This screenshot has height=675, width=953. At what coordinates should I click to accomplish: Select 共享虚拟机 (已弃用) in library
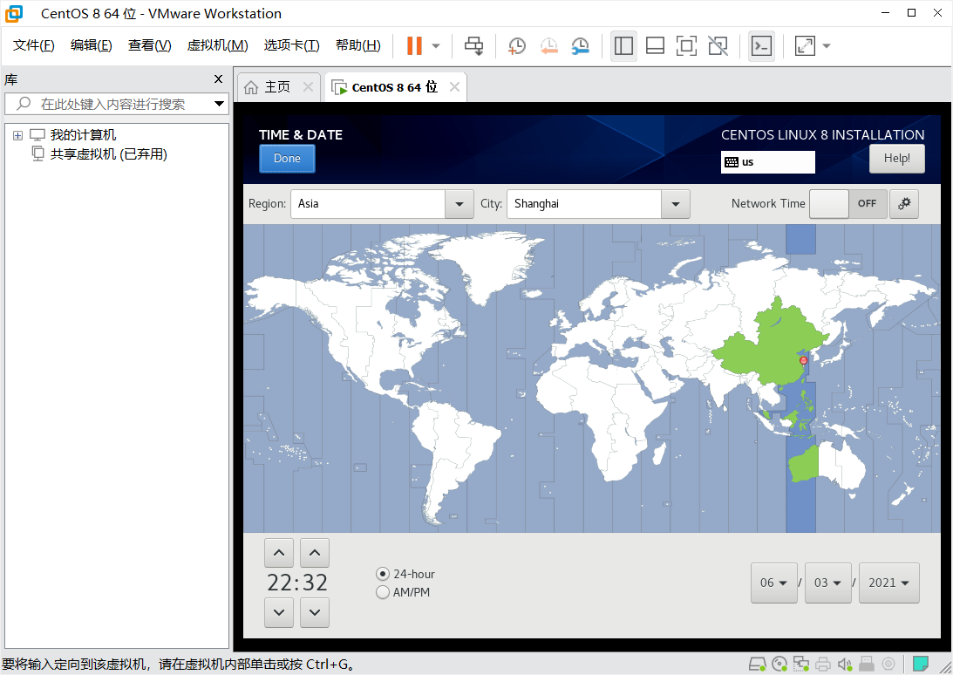tap(108, 153)
